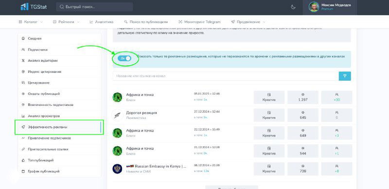Screen dimensions: 389x189
Task: Click the TGStat logo
Action: [x=34, y=7]
